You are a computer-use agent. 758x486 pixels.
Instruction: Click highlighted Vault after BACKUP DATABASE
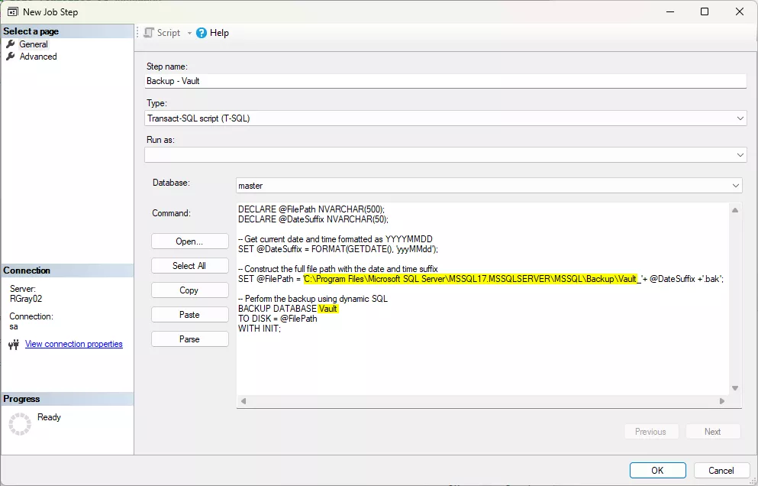point(328,309)
